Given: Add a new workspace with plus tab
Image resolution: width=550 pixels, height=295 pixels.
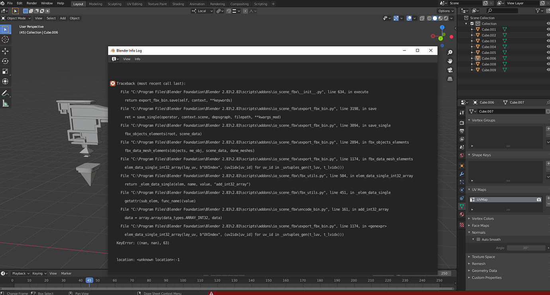Looking at the screenshot, I should pos(273,4).
